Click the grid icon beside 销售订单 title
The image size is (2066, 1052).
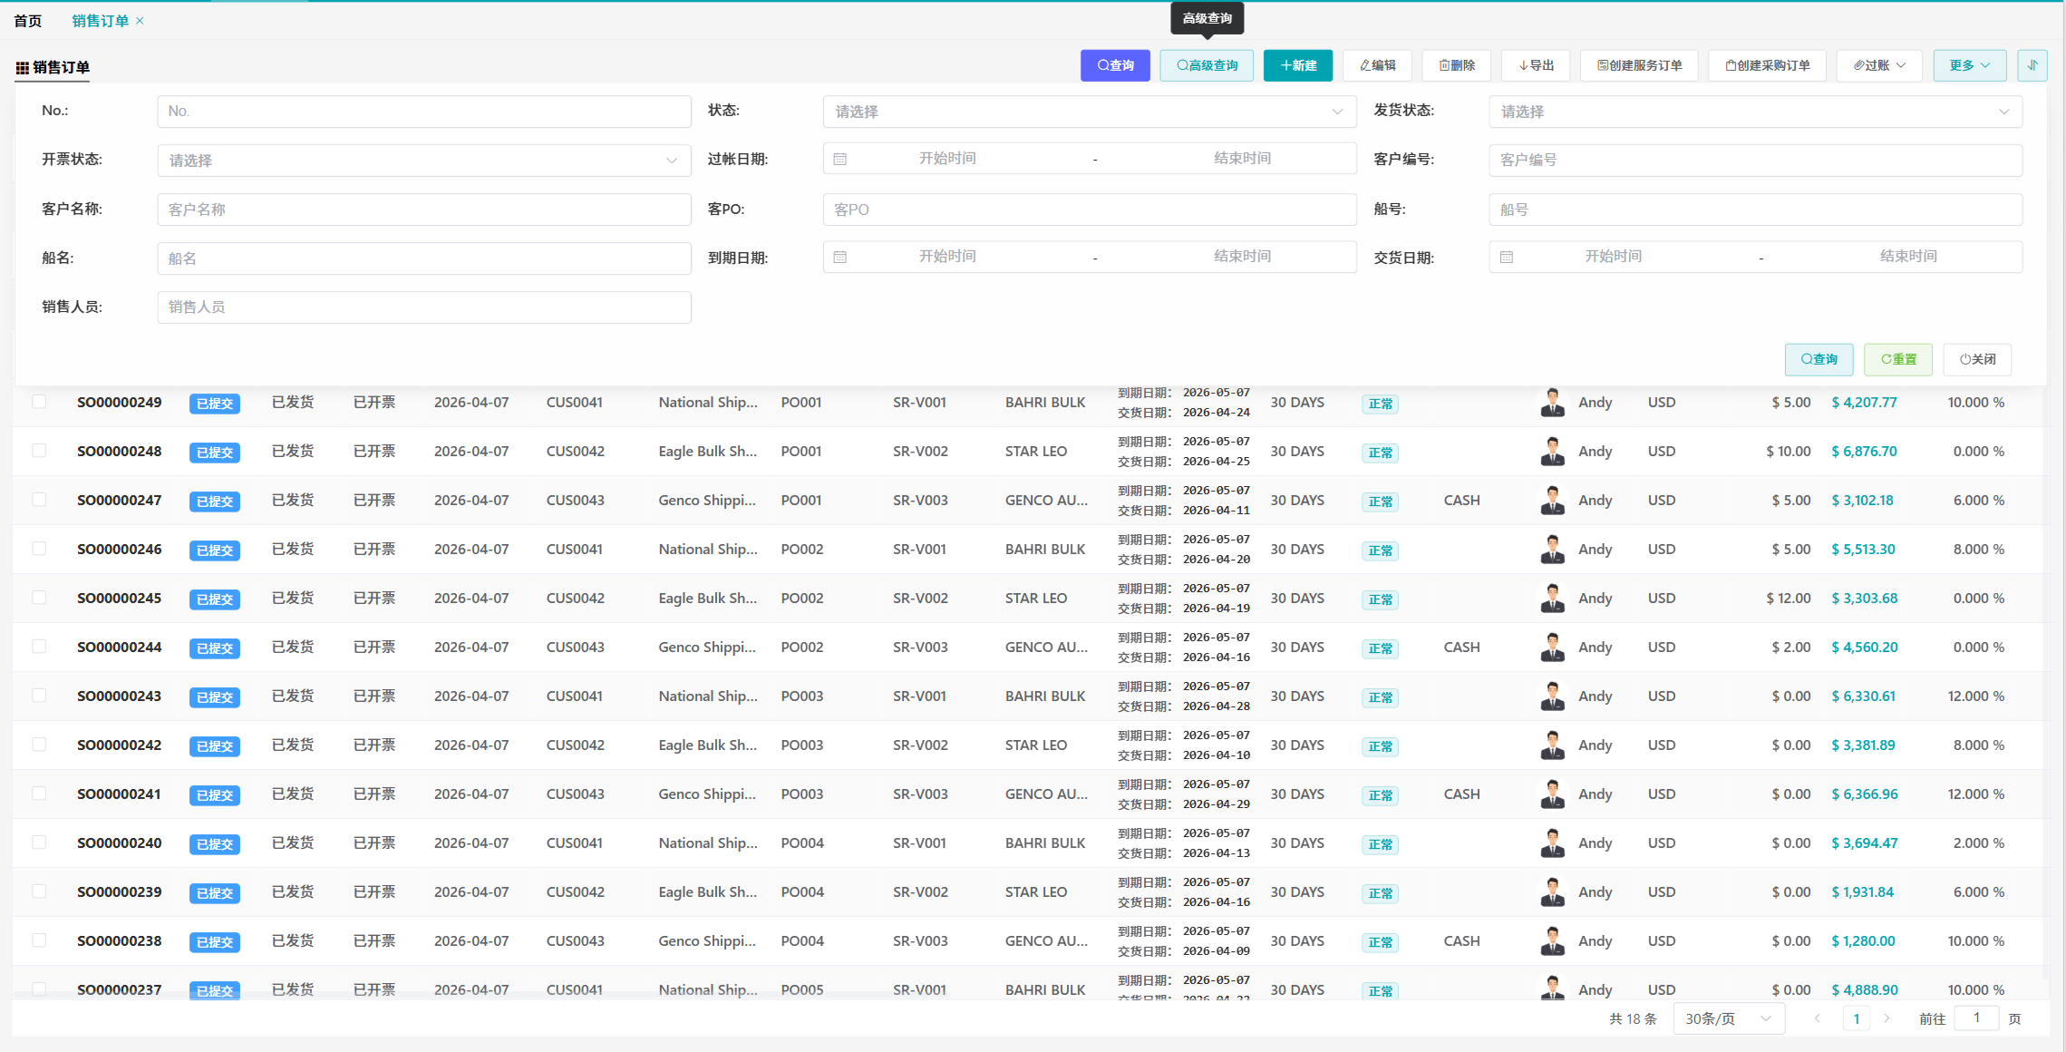(x=22, y=68)
